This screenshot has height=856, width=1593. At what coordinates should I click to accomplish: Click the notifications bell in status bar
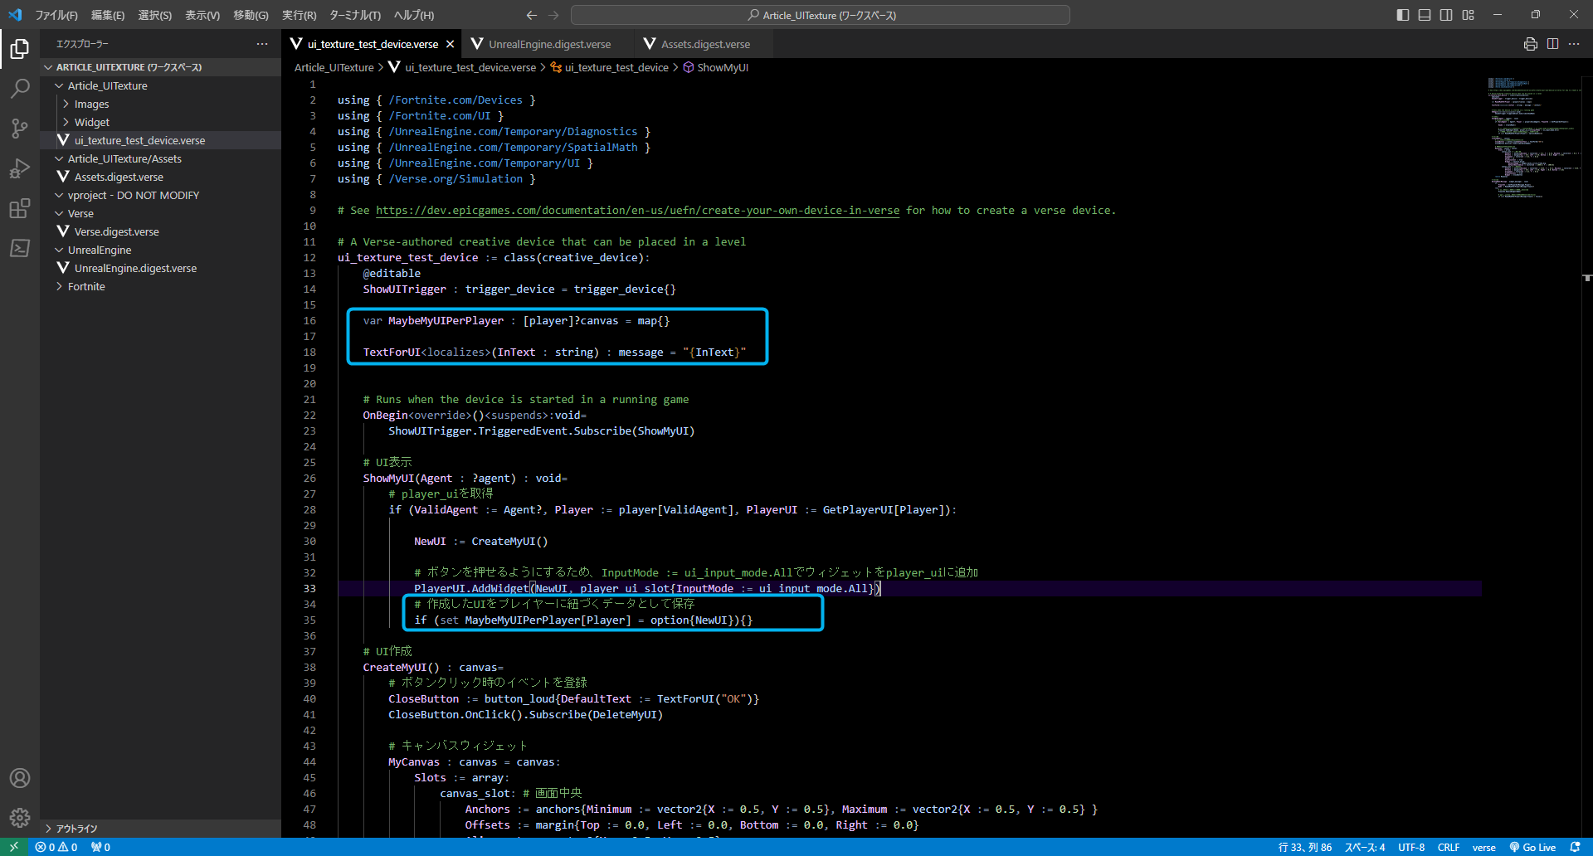click(x=1575, y=847)
